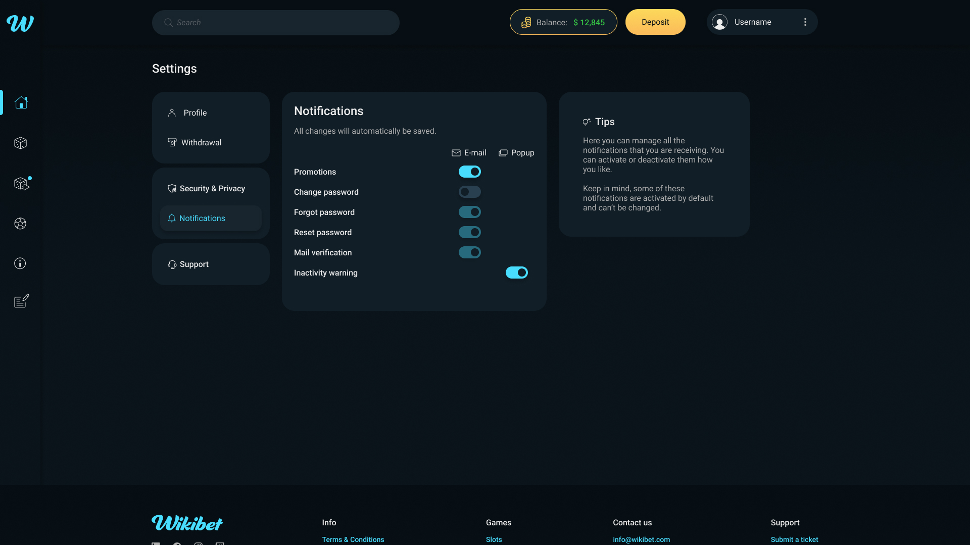Open the live games dice icon with notification dot
The height and width of the screenshot is (545, 970).
tap(21, 184)
